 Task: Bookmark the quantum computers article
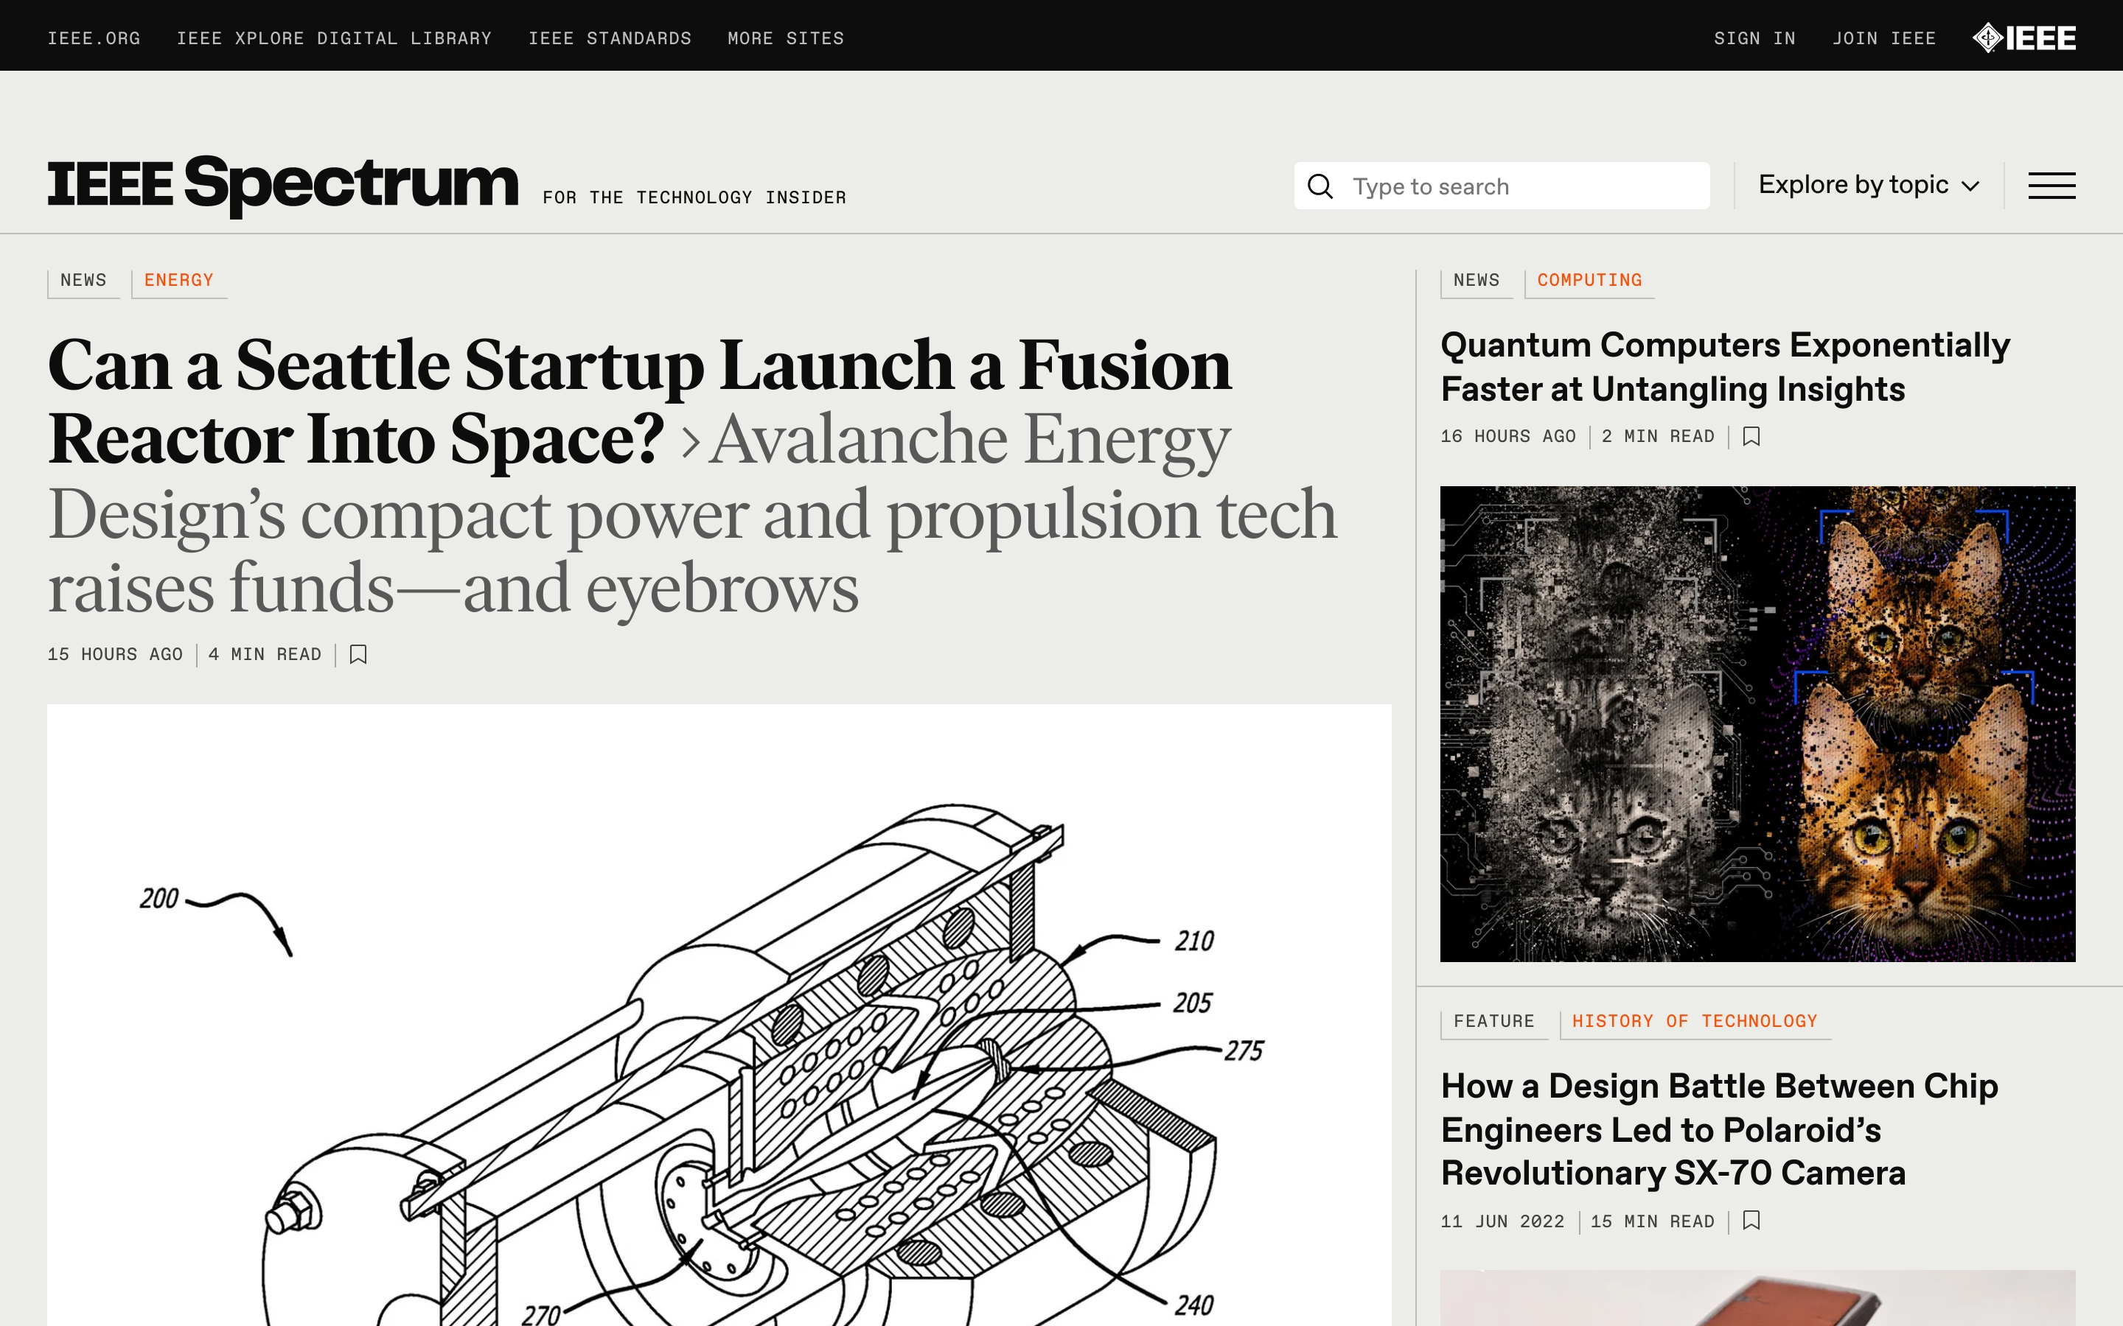[1751, 436]
